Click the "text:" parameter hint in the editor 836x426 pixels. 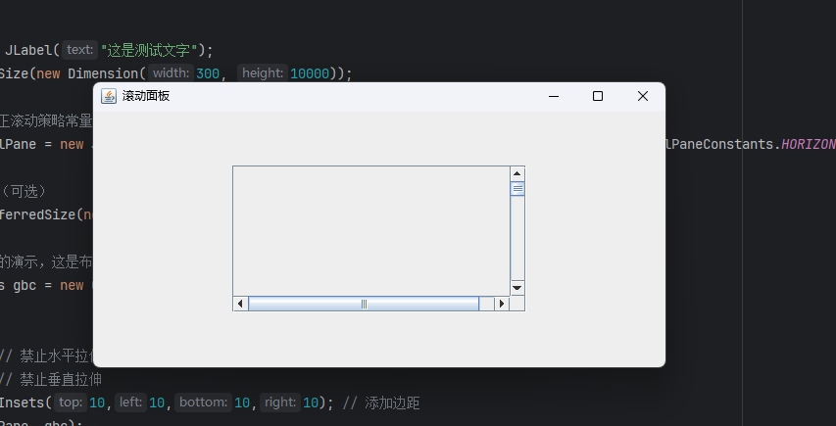(x=80, y=50)
